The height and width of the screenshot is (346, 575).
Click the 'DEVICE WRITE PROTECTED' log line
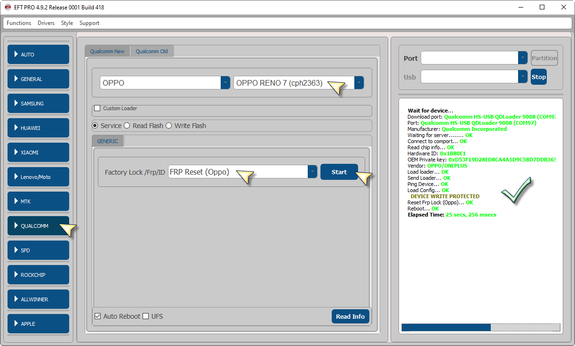445,196
